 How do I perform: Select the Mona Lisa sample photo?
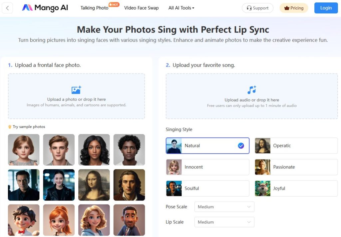pyautogui.click(x=94, y=185)
